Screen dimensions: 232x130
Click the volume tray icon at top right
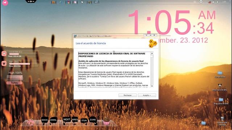point(217,2)
